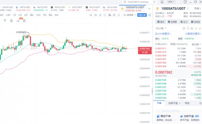The height and width of the screenshot is (124, 202).
Task: Open chart settings hexagon gear icon
Action: coord(114,15)
